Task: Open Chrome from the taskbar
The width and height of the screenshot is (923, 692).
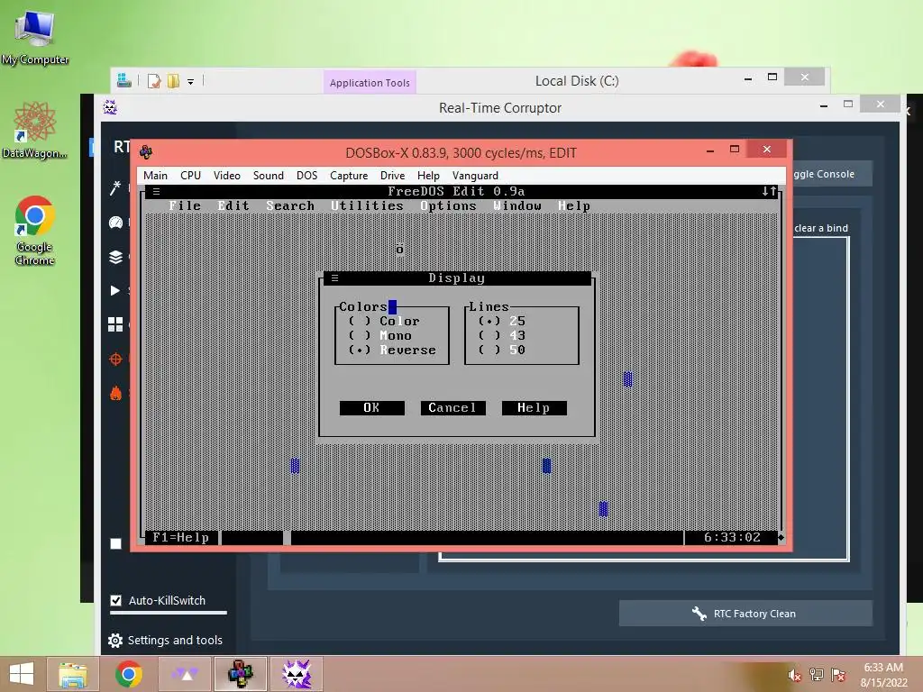Action: coord(129,674)
